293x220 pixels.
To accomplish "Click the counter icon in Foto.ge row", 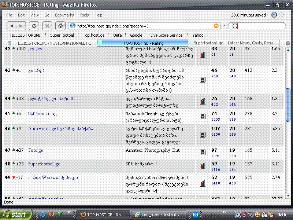I will (203, 152).
